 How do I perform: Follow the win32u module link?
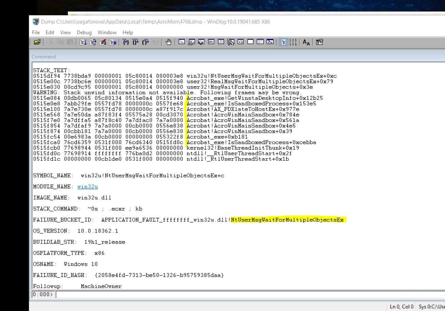coord(87,187)
